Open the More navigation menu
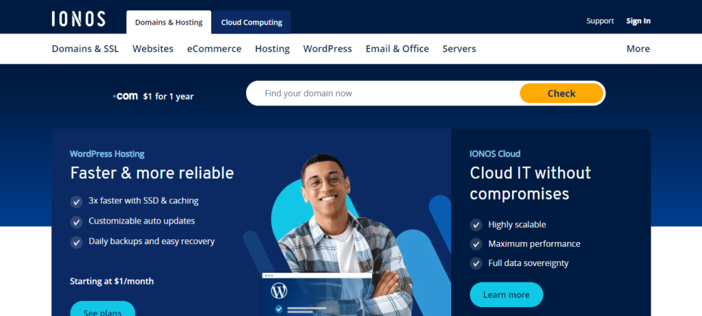The height and width of the screenshot is (316, 702). tap(638, 49)
